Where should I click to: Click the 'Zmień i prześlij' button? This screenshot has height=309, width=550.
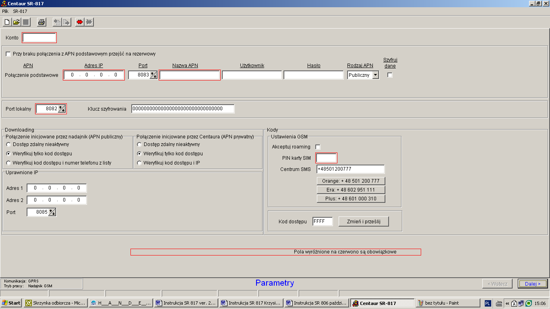coord(364,221)
